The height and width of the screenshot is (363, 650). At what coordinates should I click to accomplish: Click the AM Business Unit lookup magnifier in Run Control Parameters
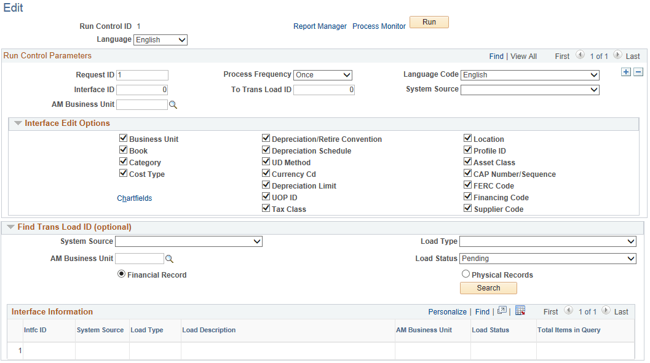tap(173, 105)
